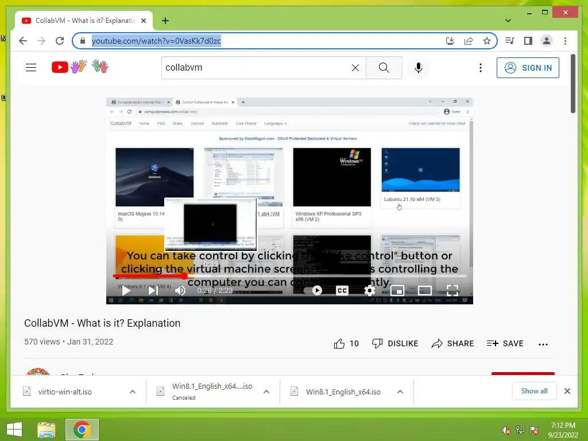The height and width of the screenshot is (441, 588).
Task: Clear the collabvm search text
Action: tap(355, 68)
